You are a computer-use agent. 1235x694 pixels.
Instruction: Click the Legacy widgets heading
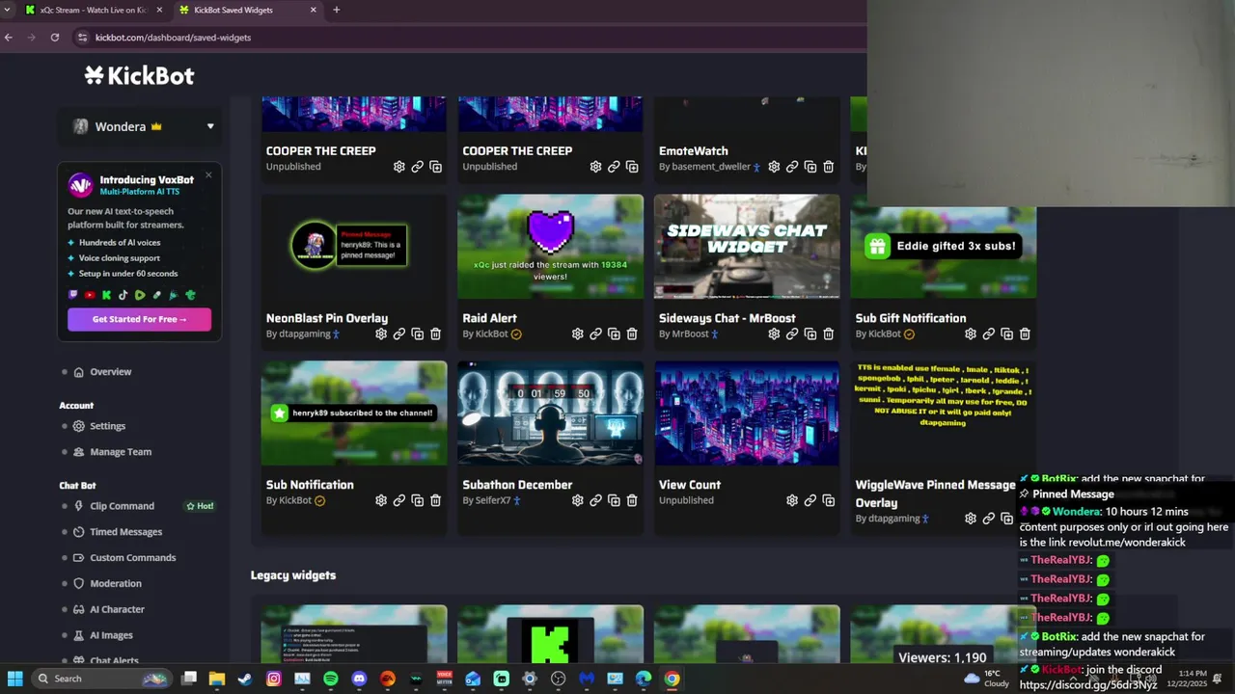[293, 575]
